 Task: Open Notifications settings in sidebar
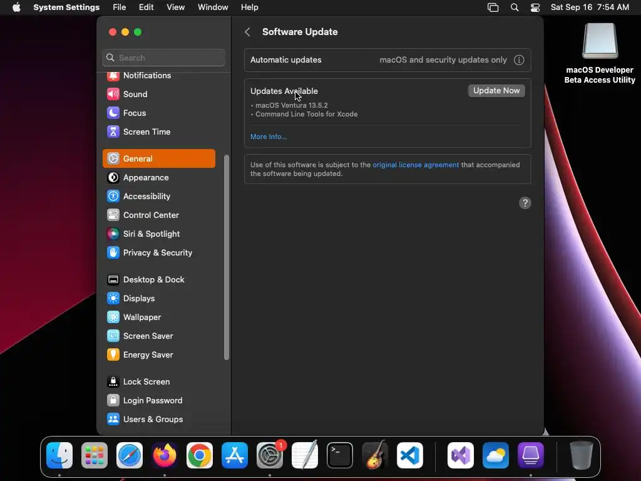tap(158, 76)
